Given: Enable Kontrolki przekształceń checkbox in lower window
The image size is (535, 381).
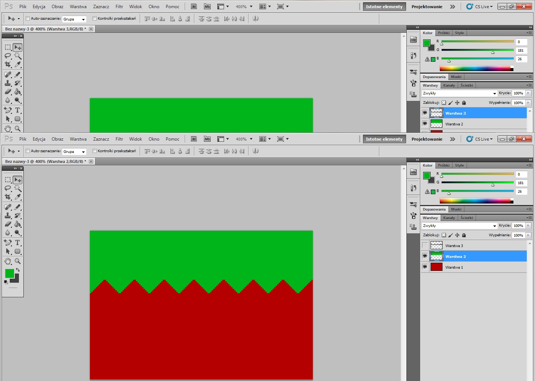Looking at the screenshot, I should click(94, 151).
